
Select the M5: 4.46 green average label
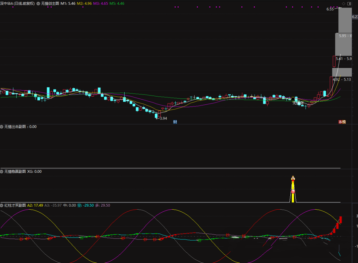(117, 3)
